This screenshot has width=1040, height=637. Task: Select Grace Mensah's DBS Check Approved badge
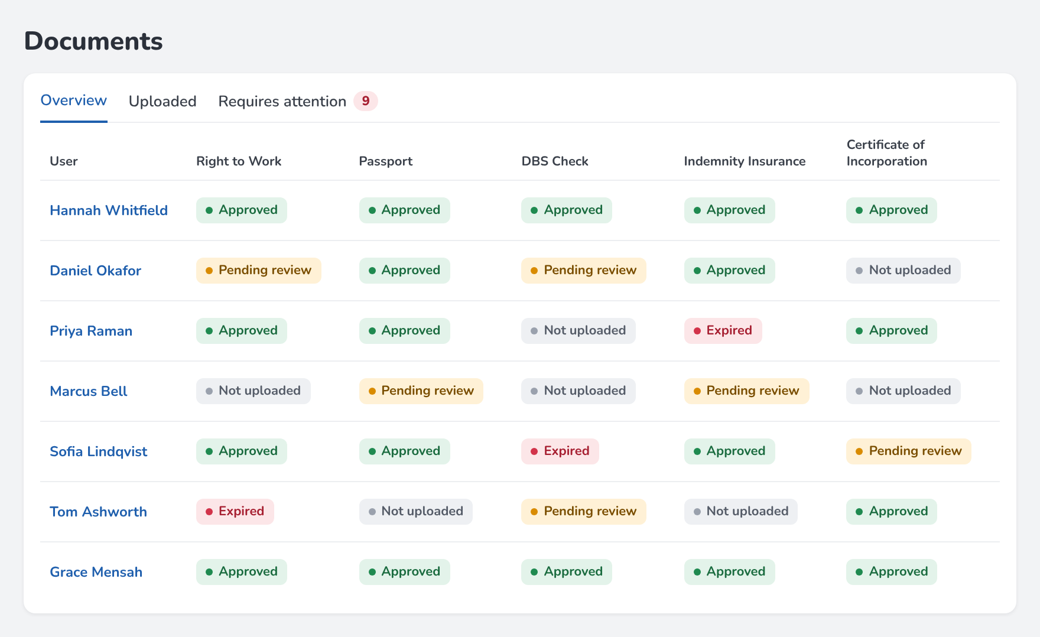click(567, 572)
